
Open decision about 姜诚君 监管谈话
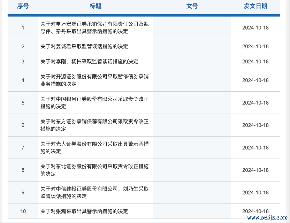pyautogui.click(x=84, y=46)
